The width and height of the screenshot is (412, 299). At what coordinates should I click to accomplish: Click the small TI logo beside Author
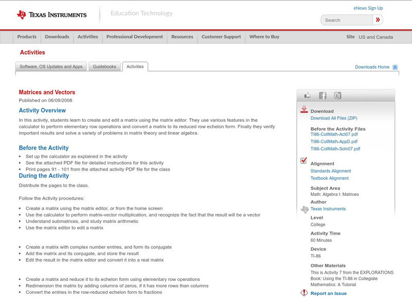coord(304,209)
